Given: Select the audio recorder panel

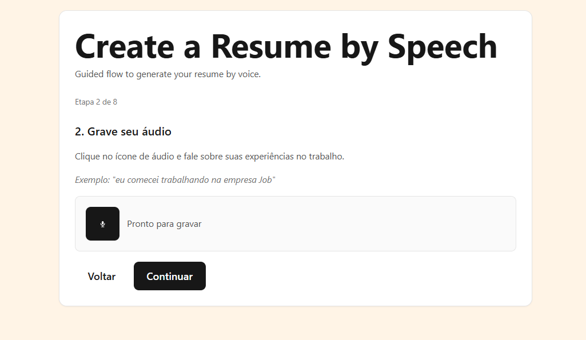Looking at the screenshot, I should coord(295,223).
